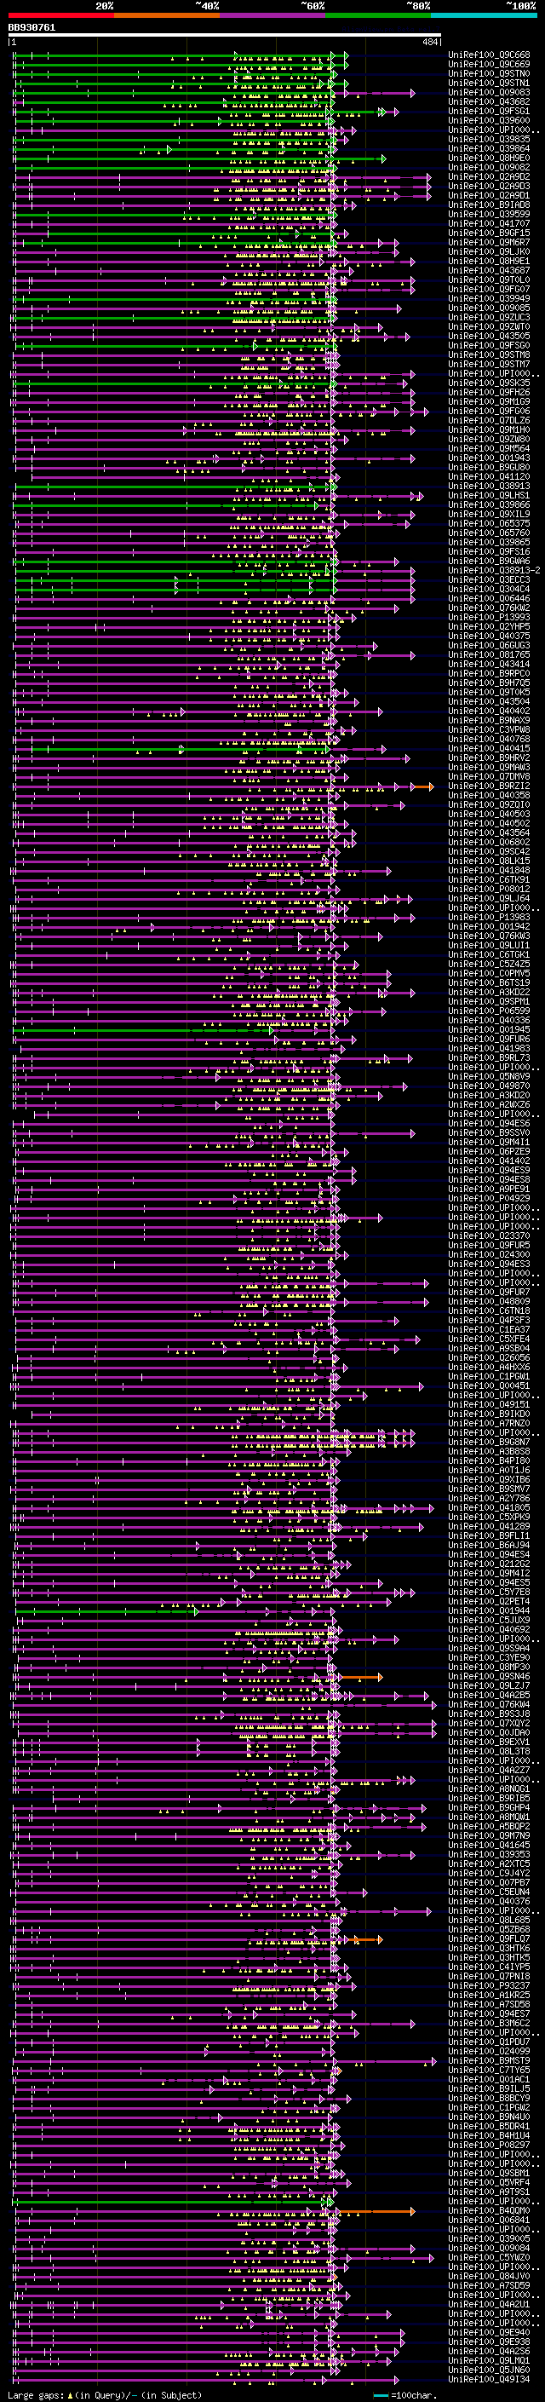Image resolution: width=545 pixels, height=2402 pixels.
Task: Select hit UniRef100_Q2PET4
Action: (489, 1602)
